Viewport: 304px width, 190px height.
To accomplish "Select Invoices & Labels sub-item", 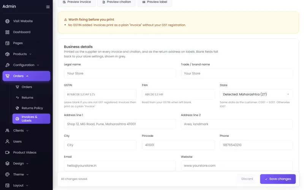I will pyautogui.click(x=31, y=119).
